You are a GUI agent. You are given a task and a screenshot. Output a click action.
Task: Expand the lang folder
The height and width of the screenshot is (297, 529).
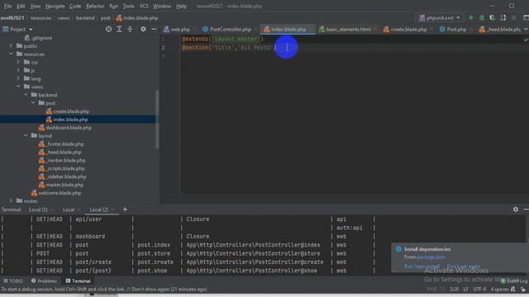[18, 78]
